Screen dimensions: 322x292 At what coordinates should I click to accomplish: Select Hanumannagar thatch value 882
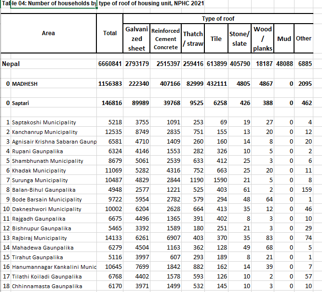pos(193,267)
